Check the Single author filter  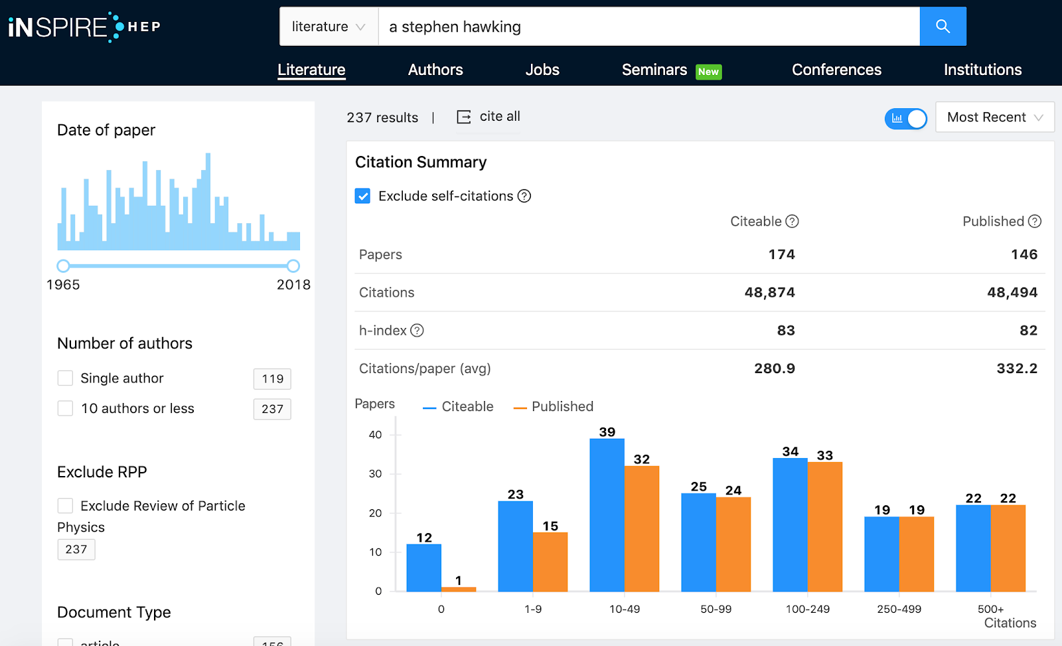[x=65, y=378]
